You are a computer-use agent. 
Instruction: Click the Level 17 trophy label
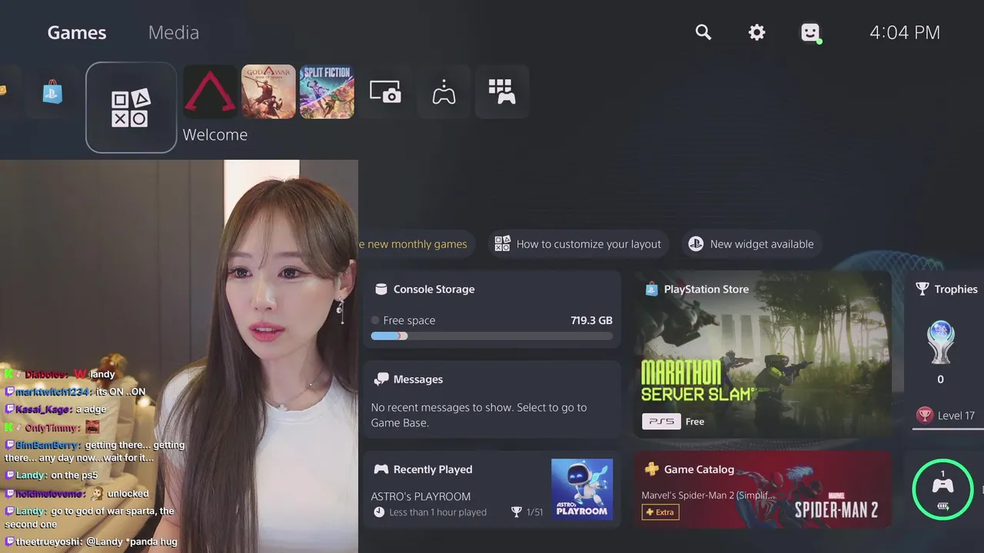click(946, 416)
